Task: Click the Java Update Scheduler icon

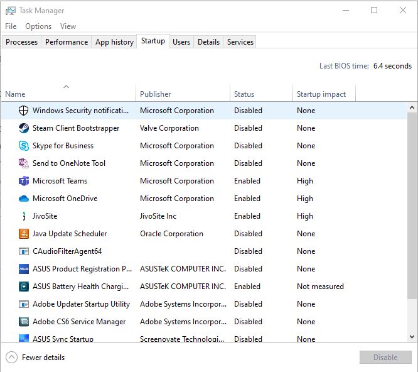Action: pos(24,234)
